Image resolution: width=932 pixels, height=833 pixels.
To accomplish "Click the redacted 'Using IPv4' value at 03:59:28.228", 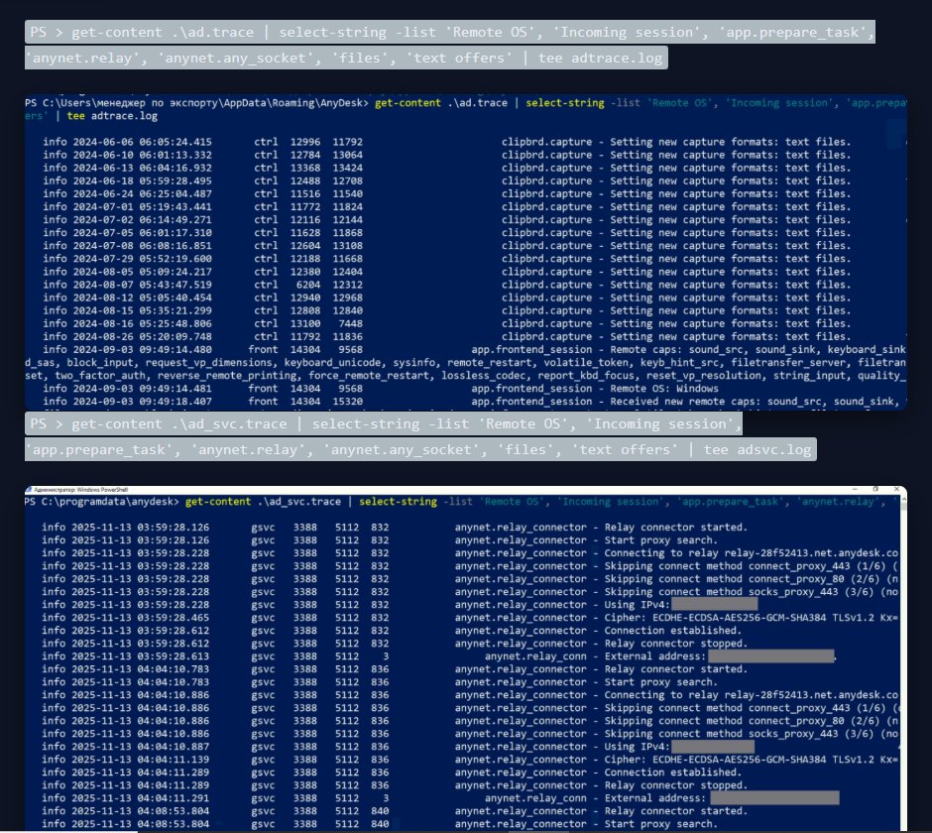I will (714, 605).
